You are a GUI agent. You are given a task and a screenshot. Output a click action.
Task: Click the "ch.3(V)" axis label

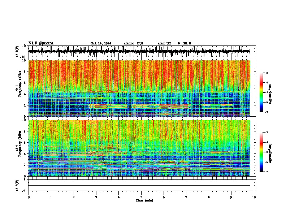pos(17,185)
